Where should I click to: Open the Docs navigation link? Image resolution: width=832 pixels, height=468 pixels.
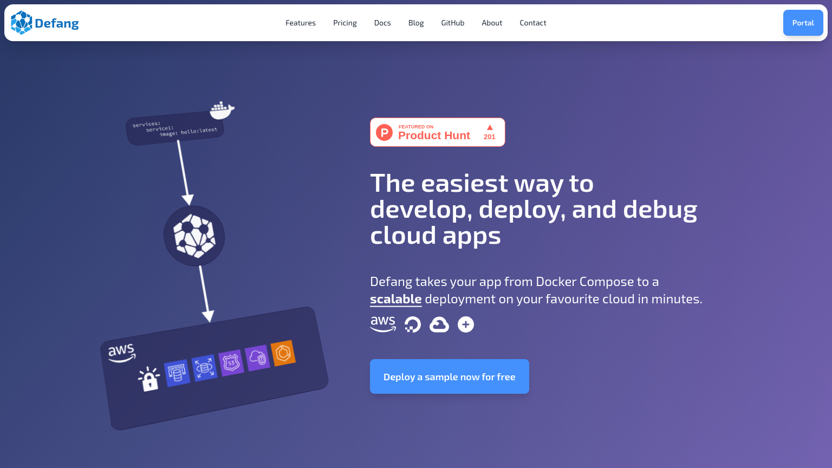(382, 23)
